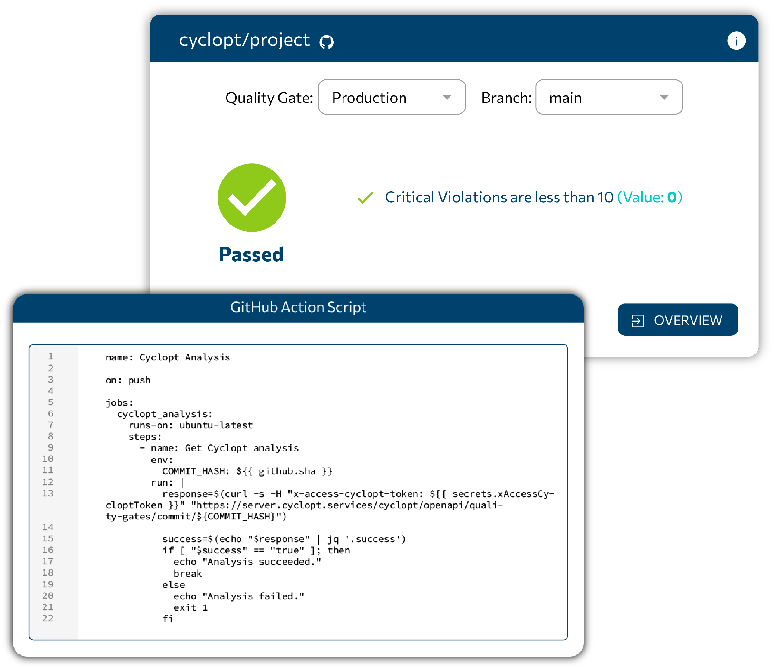Click the small green check beside Critical Violations
The image size is (774, 669).
pyautogui.click(x=365, y=198)
